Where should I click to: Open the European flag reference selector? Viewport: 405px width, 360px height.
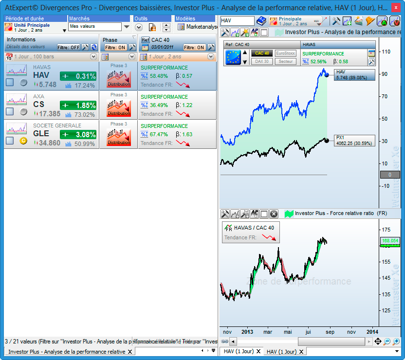point(233,57)
